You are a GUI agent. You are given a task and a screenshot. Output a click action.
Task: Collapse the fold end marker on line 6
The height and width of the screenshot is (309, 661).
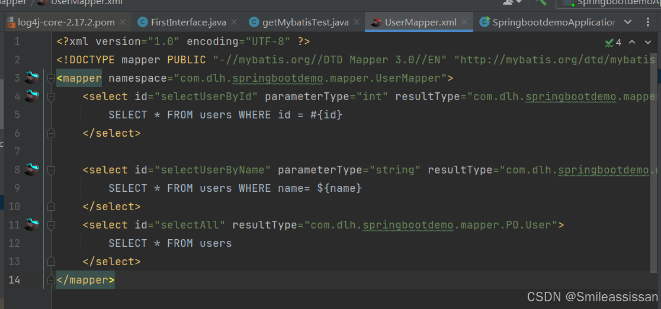(x=51, y=133)
